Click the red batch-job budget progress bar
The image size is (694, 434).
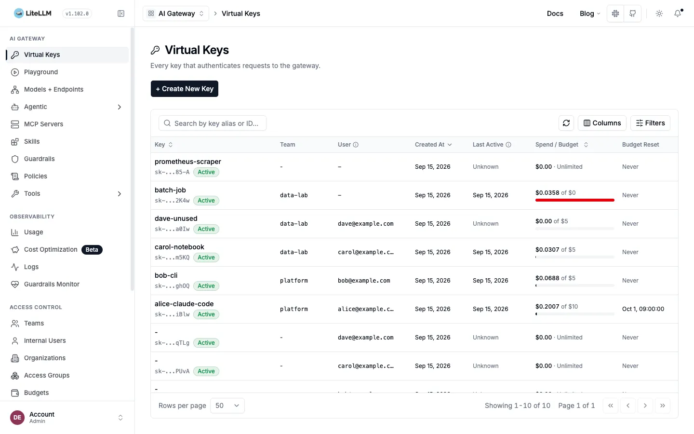click(x=575, y=200)
